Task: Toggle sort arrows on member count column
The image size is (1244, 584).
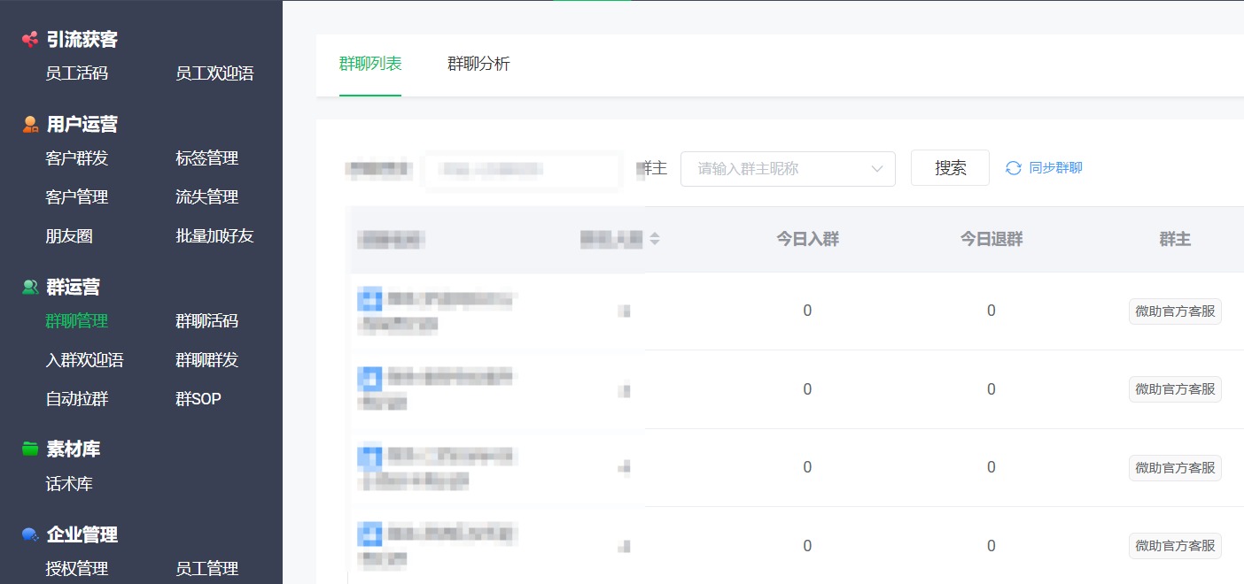Action: (655, 239)
